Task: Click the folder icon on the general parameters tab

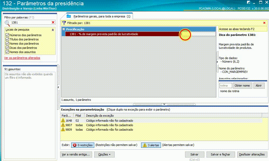Action: click(x=69, y=16)
